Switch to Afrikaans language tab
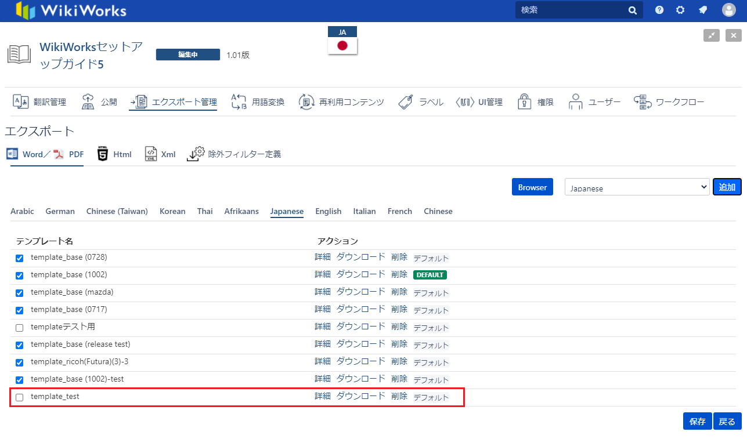Image resolution: width=747 pixels, height=439 pixels. pos(241,211)
